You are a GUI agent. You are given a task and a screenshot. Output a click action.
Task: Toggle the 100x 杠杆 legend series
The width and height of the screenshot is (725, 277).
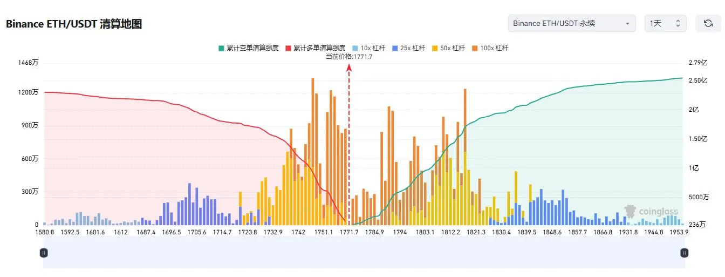490,48
